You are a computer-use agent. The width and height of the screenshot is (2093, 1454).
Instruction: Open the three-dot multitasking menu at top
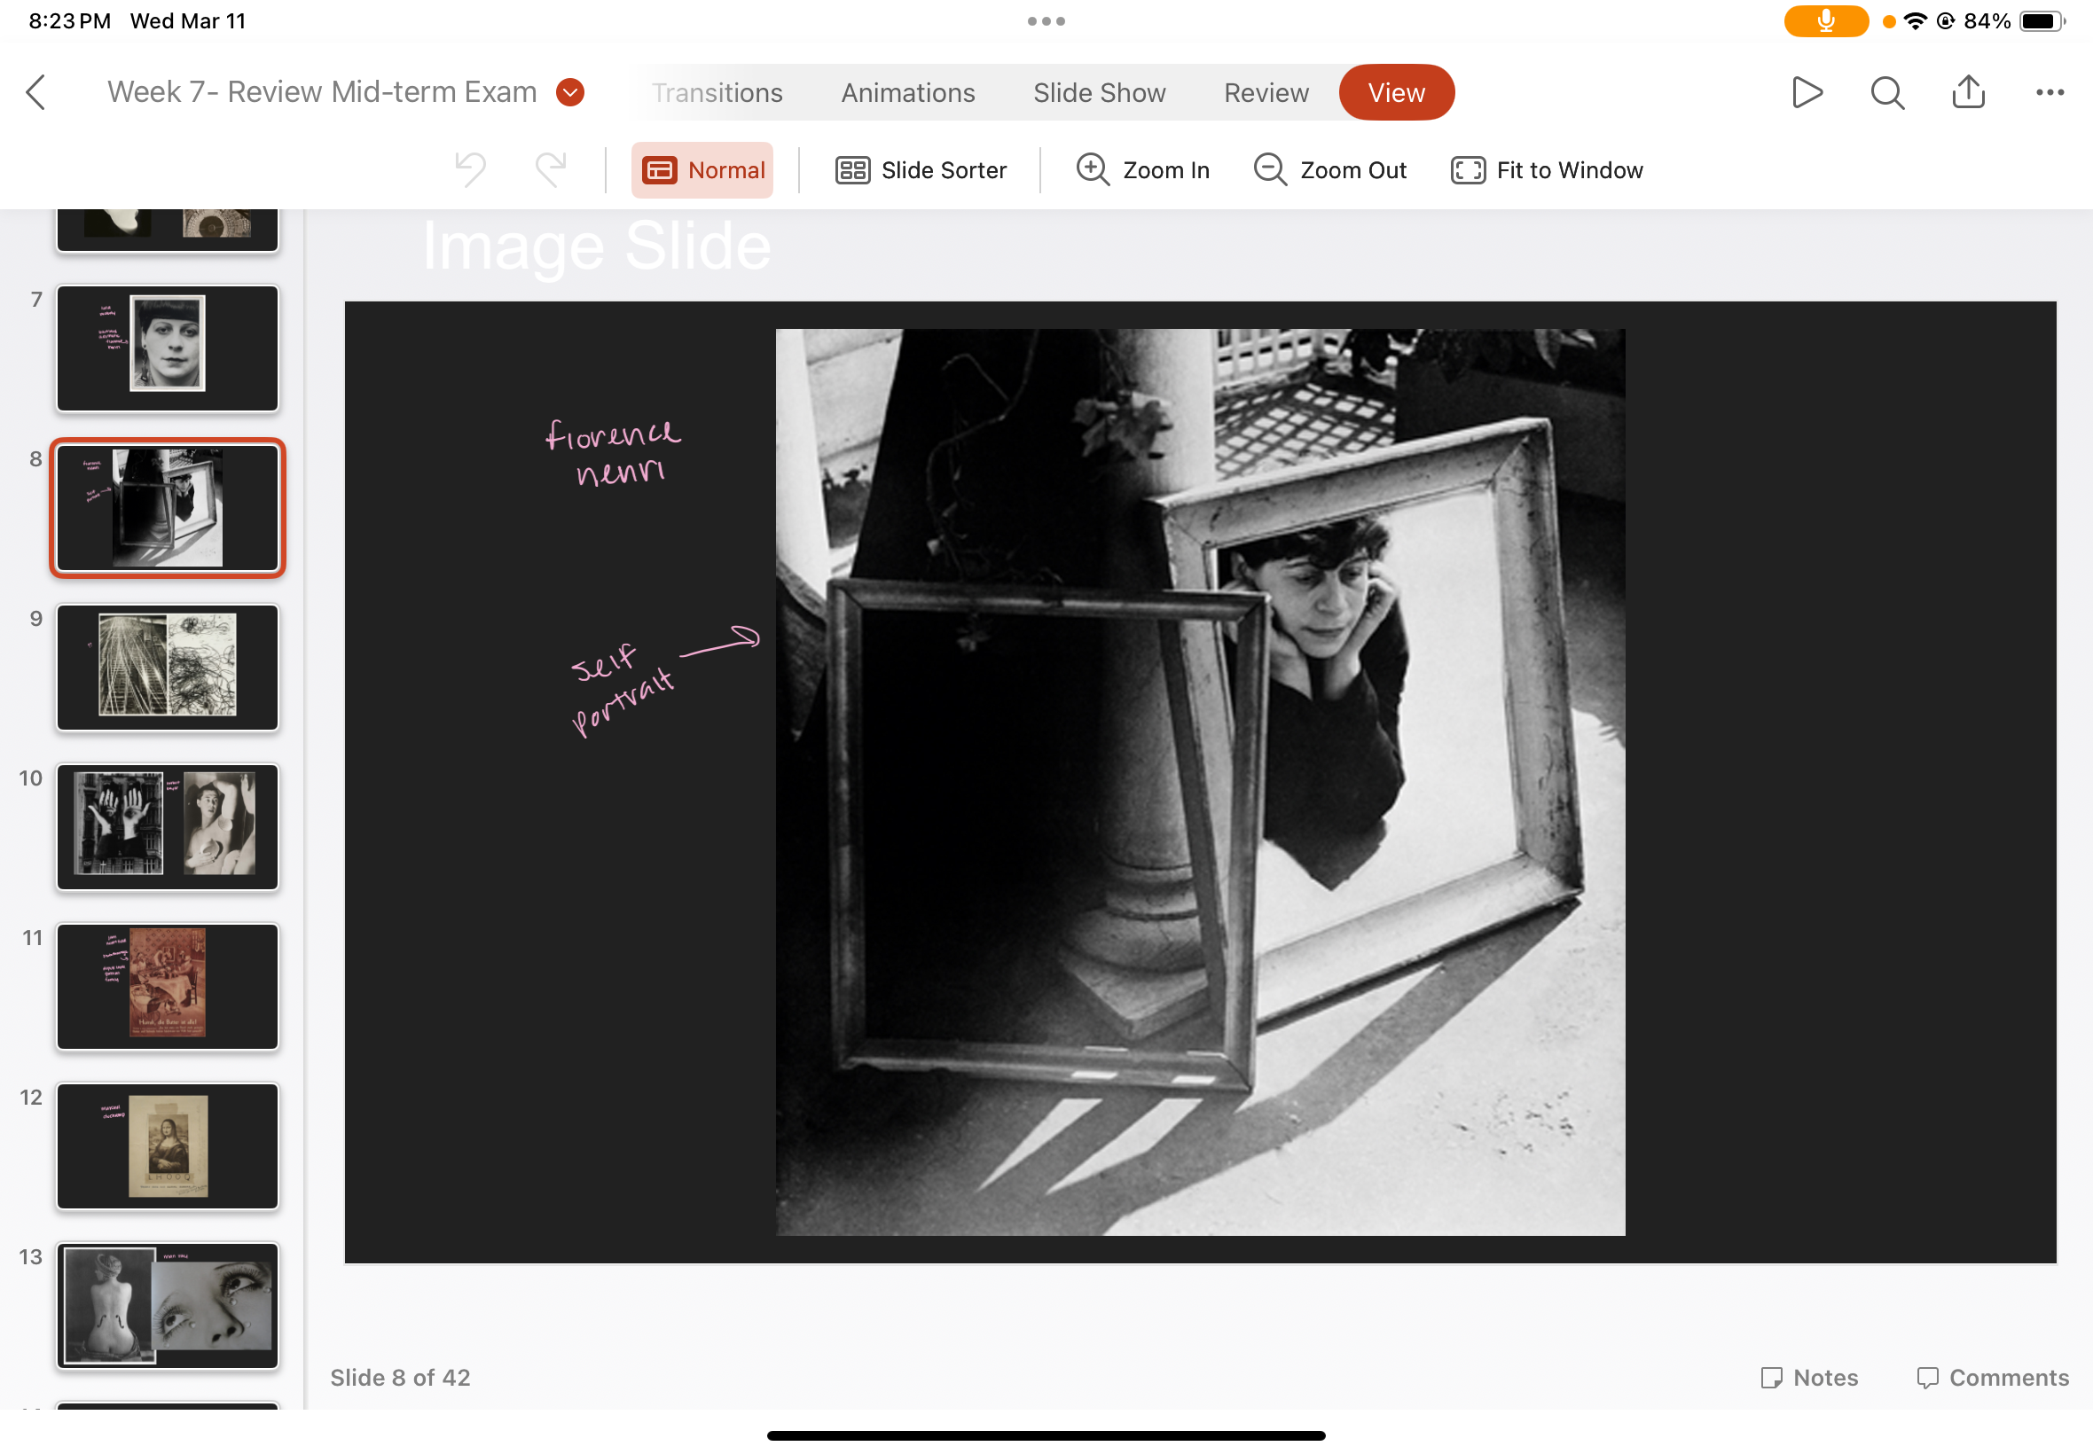pos(1046,21)
